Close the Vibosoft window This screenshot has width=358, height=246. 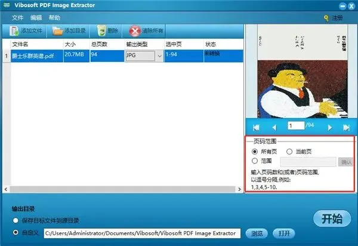coord(351,6)
